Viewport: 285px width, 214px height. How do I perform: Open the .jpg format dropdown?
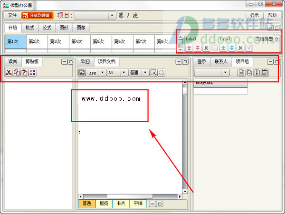pos(102,72)
